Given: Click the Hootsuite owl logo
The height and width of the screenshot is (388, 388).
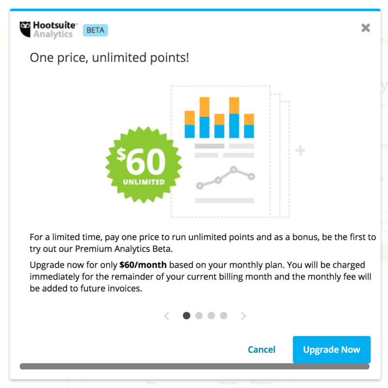Looking at the screenshot, I should click(x=25, y=29).
